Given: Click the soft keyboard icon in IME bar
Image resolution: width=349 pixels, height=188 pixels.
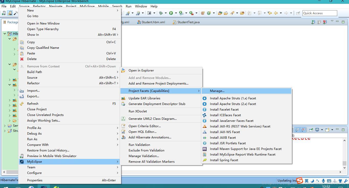Looking at the screenshot, I should pyautogui.click(x=329, y=181).
